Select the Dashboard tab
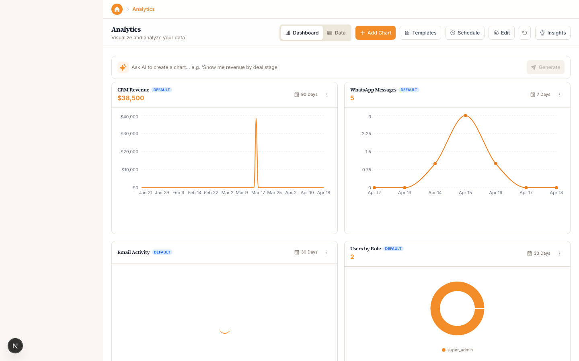Screen dimensions: 579x361 [302, 32]
